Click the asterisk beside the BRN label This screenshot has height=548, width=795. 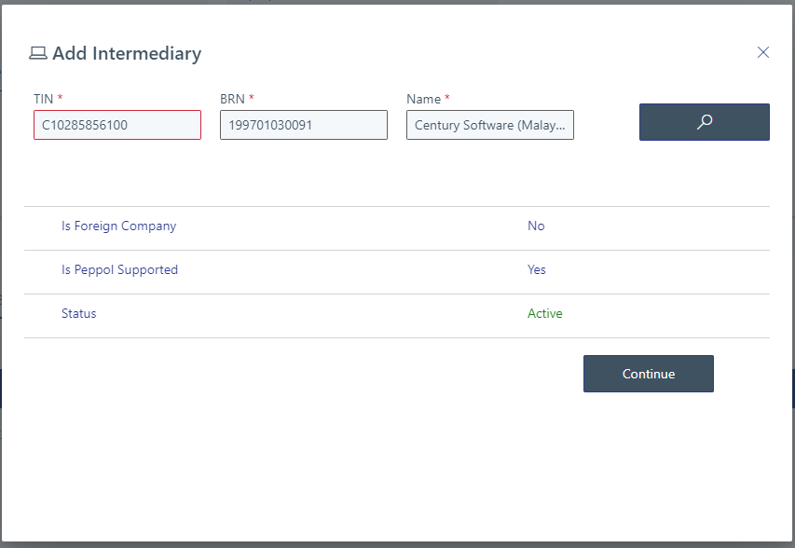click(x=251, y=98)
